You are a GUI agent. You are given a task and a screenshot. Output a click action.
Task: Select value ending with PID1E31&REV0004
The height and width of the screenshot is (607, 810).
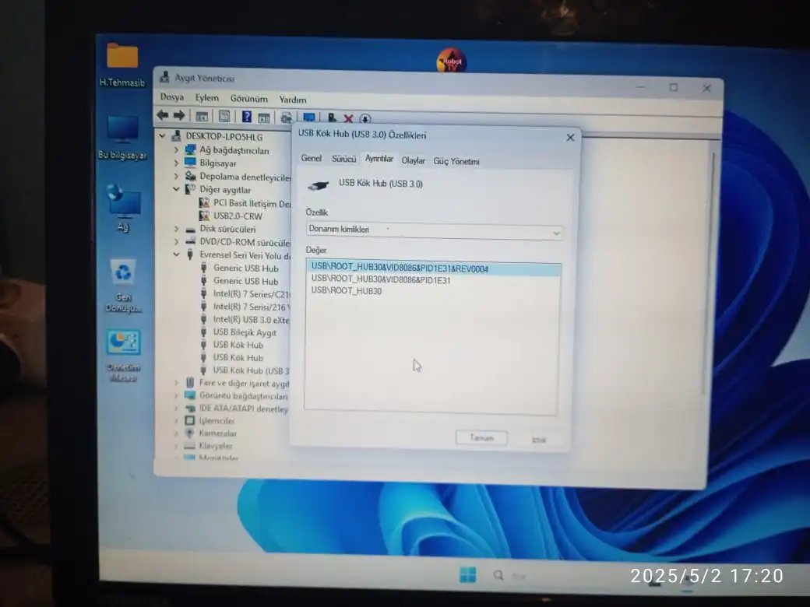(433, 268)
